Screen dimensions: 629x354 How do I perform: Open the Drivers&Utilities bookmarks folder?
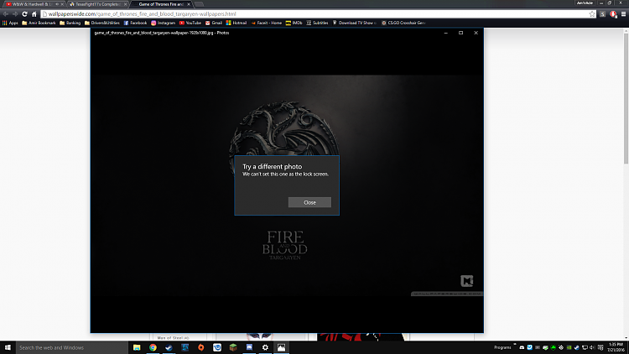101,23
